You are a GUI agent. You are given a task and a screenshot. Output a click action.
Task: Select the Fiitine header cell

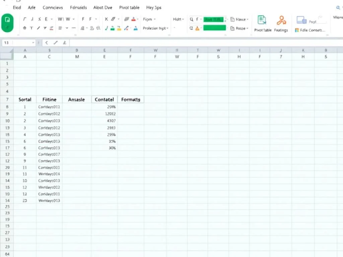[x=49, y=99]
